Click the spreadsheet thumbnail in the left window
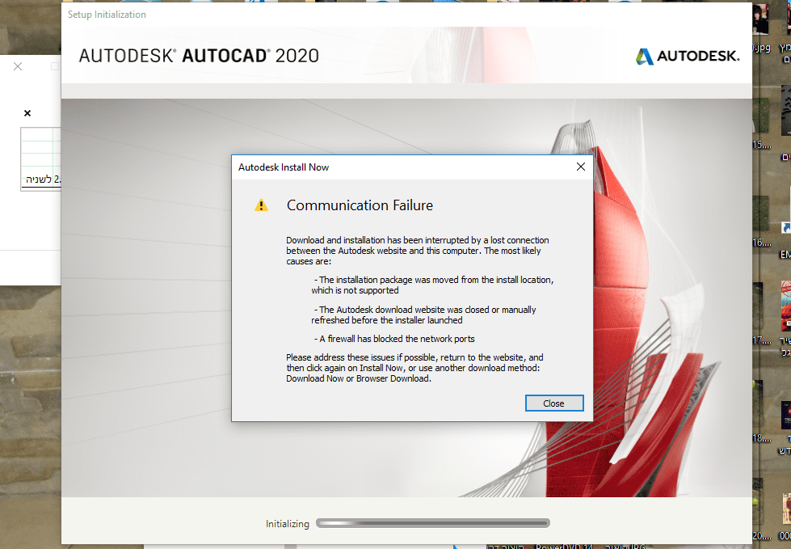Viewport: 791px width, 549px height. 41,158
